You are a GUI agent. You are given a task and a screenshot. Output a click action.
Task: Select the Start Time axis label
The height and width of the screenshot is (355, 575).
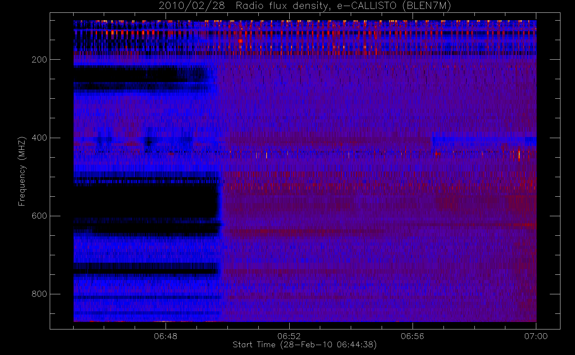305,345
